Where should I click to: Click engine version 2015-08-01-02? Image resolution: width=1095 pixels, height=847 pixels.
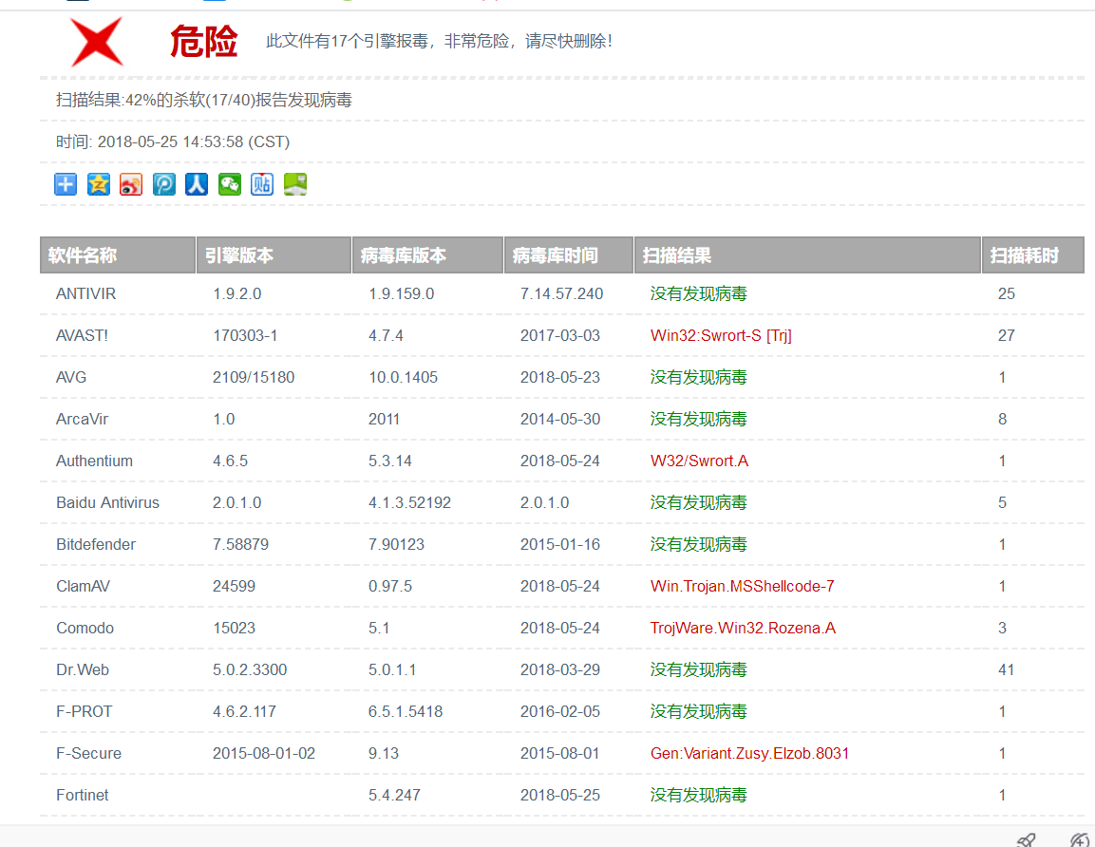point(264,754)
